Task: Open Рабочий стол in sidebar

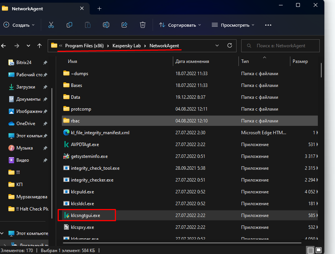Action: [29, 75]
